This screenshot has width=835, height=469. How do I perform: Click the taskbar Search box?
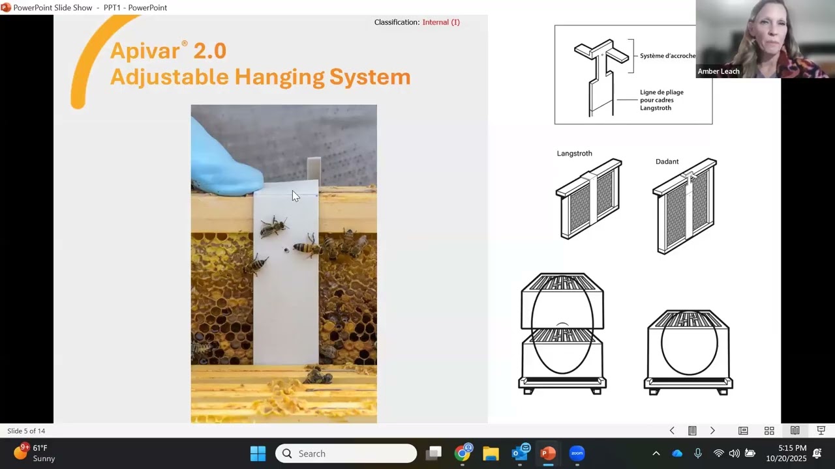(x=346, y=453)
